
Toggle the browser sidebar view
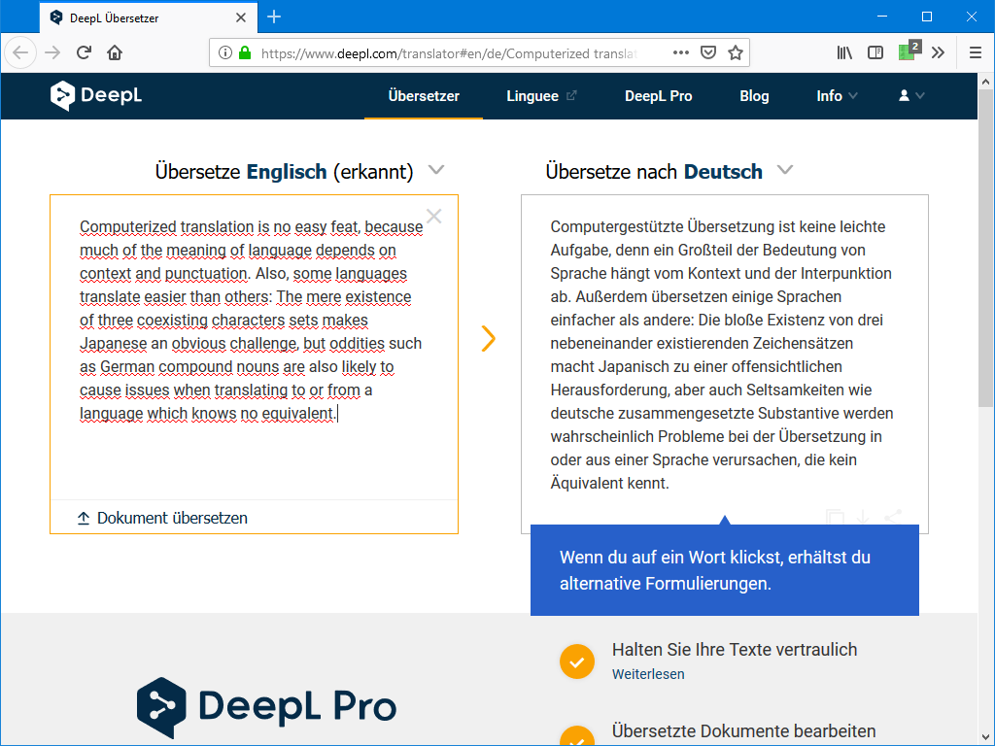point(875,52)
